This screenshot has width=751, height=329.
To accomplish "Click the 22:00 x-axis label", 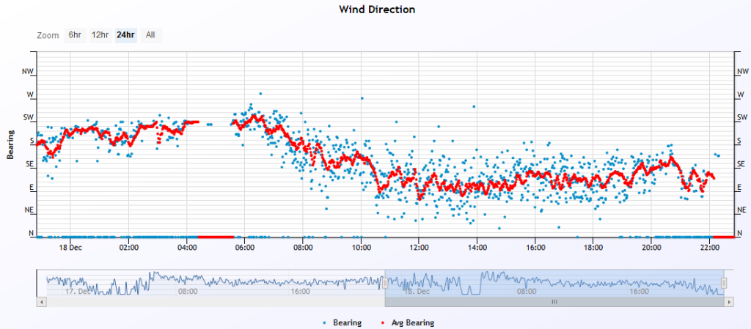I will click(x=709, y=247).
